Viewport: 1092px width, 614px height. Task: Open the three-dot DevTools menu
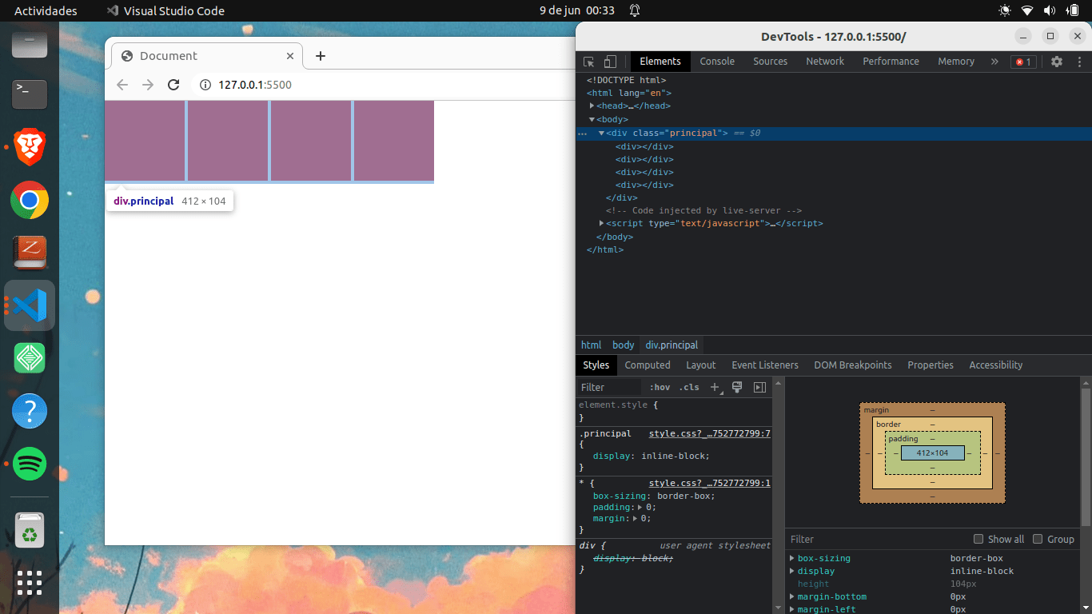pyautogui.click(x=1080, y=62)
